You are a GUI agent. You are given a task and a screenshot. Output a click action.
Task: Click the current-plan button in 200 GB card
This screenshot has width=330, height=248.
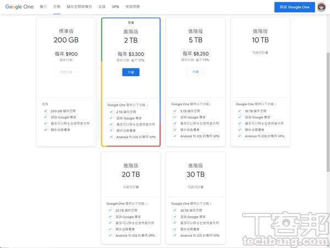click(66, 72)
